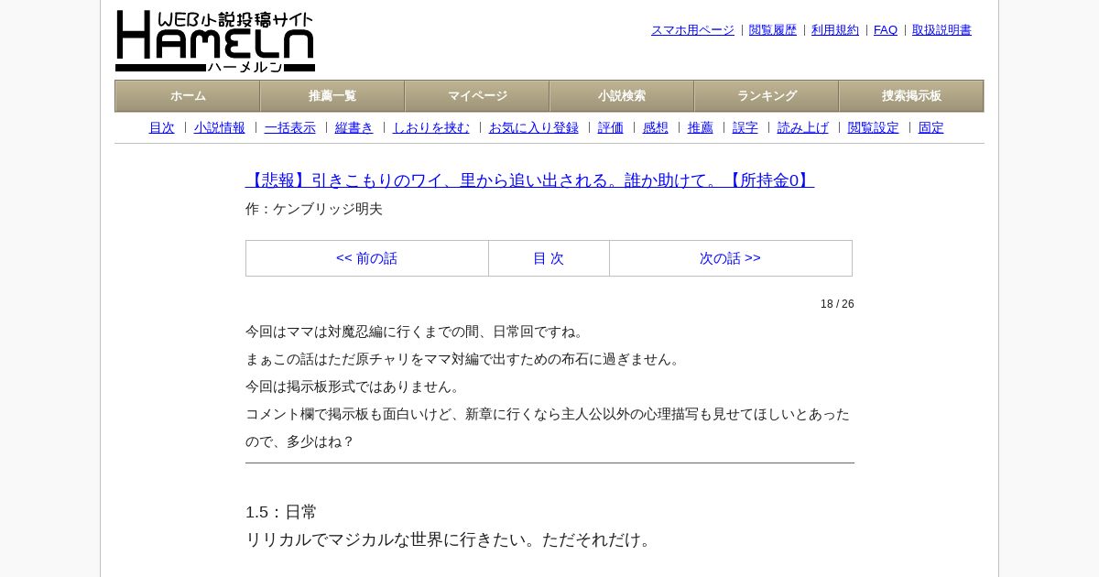Screen dimensions: 1099x577
Task: Open 推薦 link in sub-menu
Action: point(701,127)
